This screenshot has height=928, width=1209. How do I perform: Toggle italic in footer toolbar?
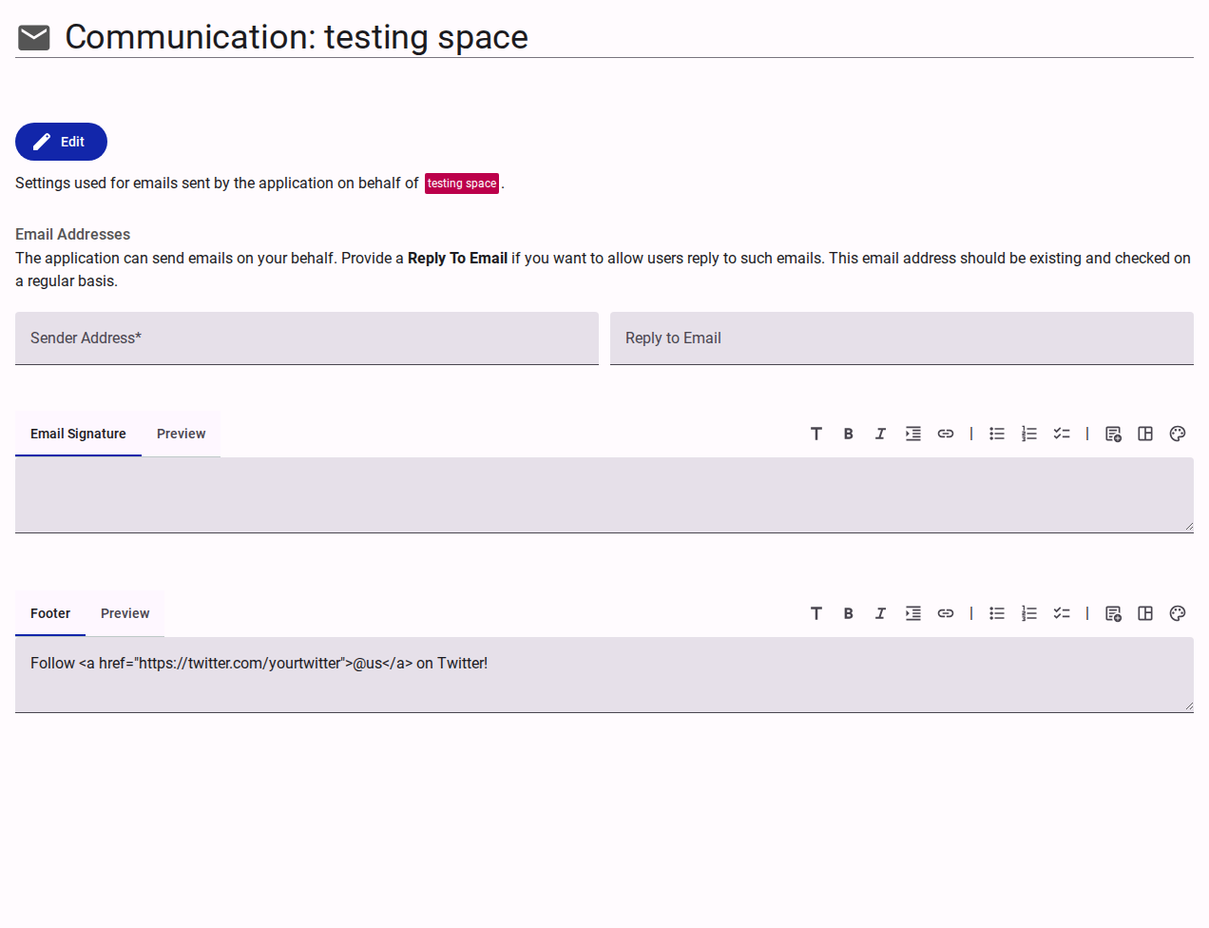pyautogui.click(x=881, y=613)
